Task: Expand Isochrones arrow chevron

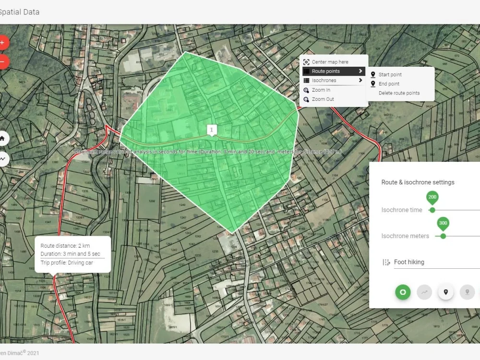Action: click(x=360, y=80)
